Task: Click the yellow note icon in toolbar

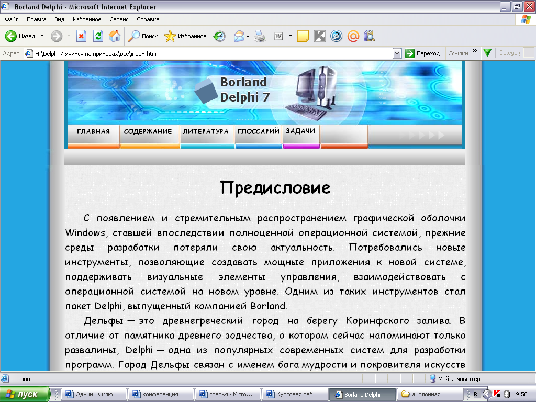Action: 303,36
